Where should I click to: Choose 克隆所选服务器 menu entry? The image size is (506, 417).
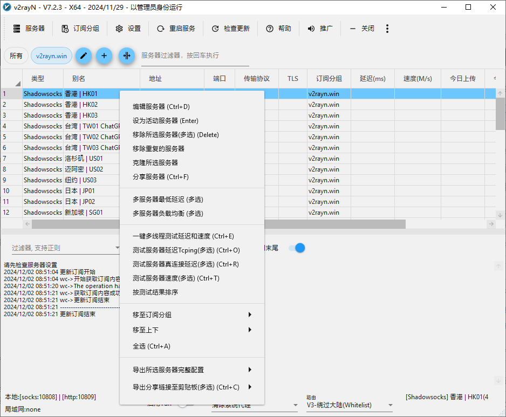pyautogui.click(x=192, y=163)
